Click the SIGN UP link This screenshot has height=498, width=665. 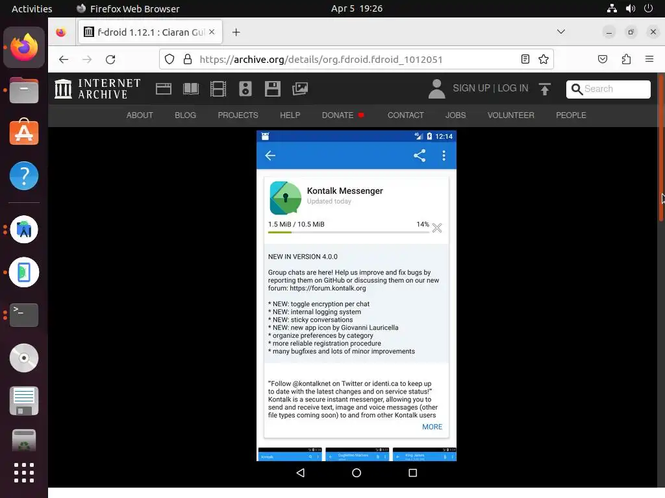point(471,88)
